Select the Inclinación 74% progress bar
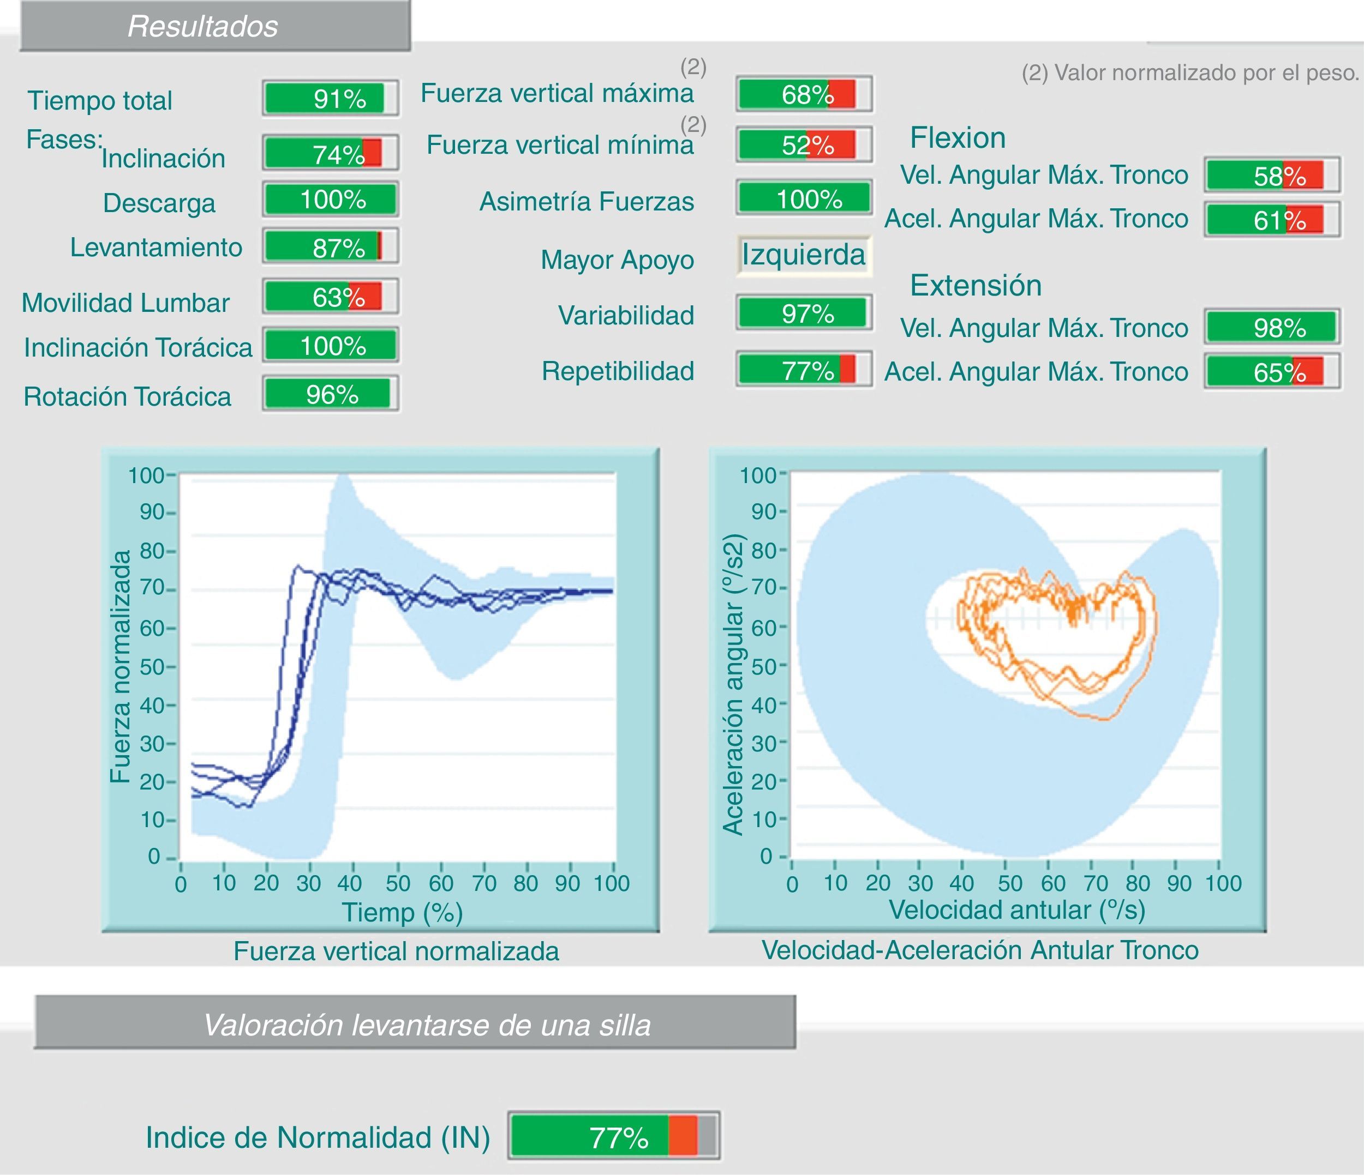 point(331,153)
